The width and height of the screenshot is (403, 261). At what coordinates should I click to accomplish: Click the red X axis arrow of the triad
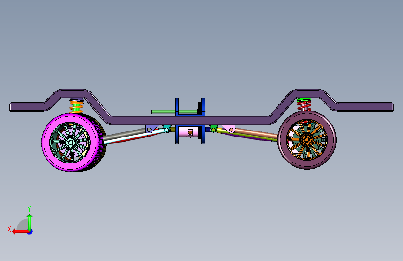click(x=20, y=232)
